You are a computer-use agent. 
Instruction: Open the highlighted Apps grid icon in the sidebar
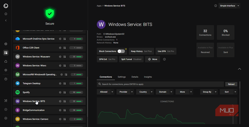pos(6,52)
